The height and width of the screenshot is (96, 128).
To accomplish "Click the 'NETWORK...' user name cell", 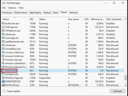I will click(x=74, y=85).
